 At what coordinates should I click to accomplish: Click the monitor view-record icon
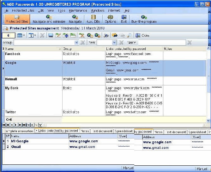coord(51,35)
